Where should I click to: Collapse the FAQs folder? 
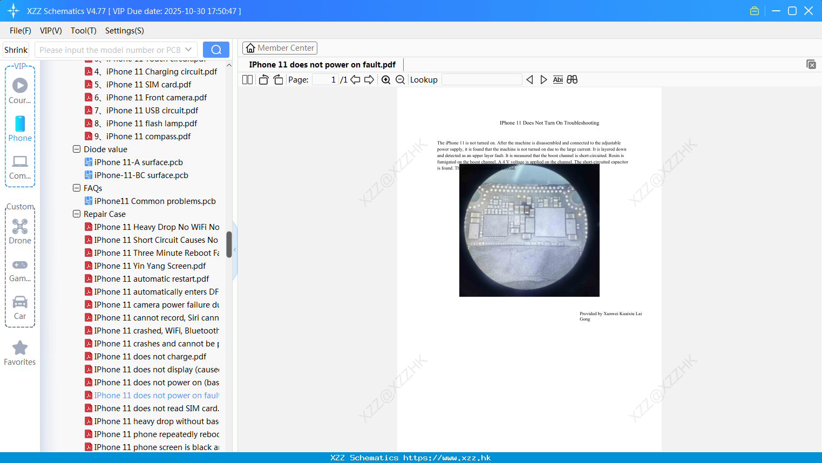77,188
